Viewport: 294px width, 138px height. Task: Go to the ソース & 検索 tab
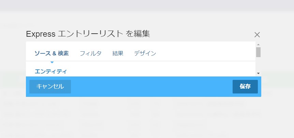point(52,53)
